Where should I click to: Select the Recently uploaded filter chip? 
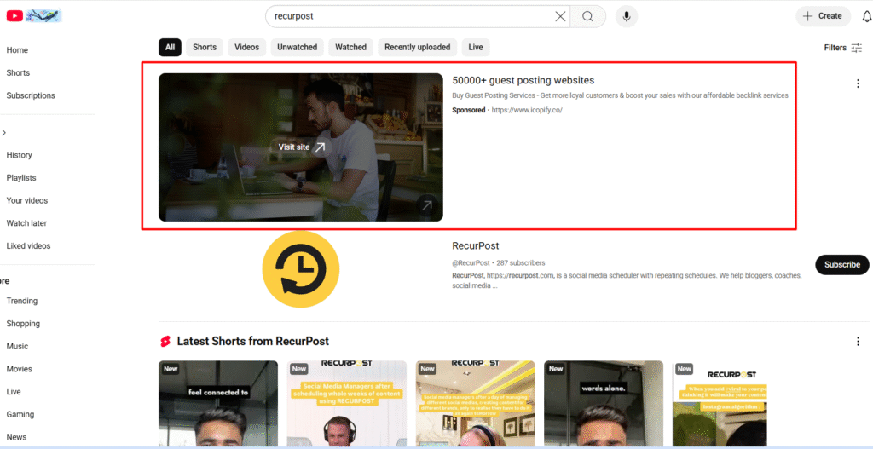tap(418, 48)
